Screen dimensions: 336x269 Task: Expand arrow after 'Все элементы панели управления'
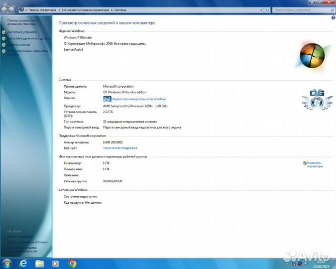[x=112, y=10]
